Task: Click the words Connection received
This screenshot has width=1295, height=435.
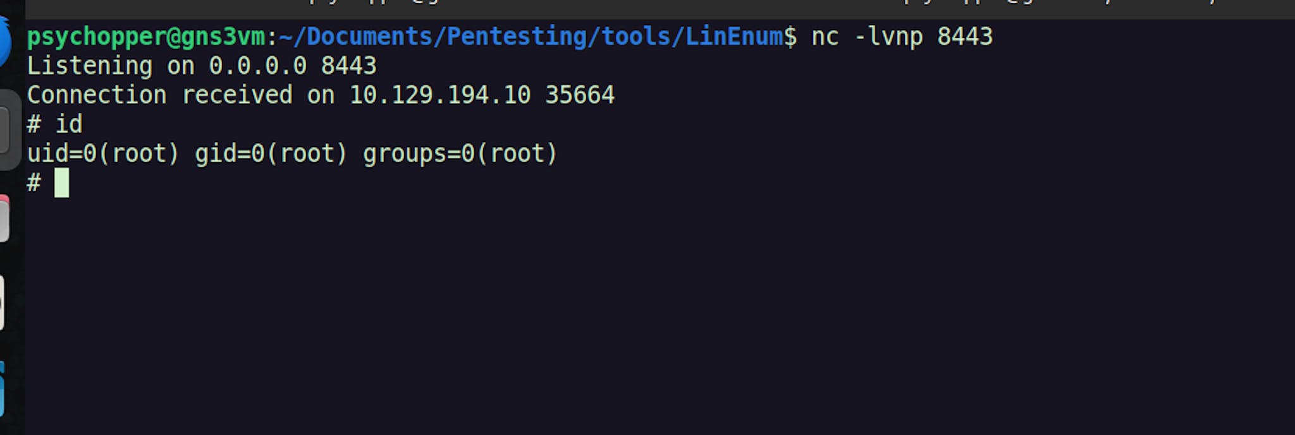Action: 160,95
